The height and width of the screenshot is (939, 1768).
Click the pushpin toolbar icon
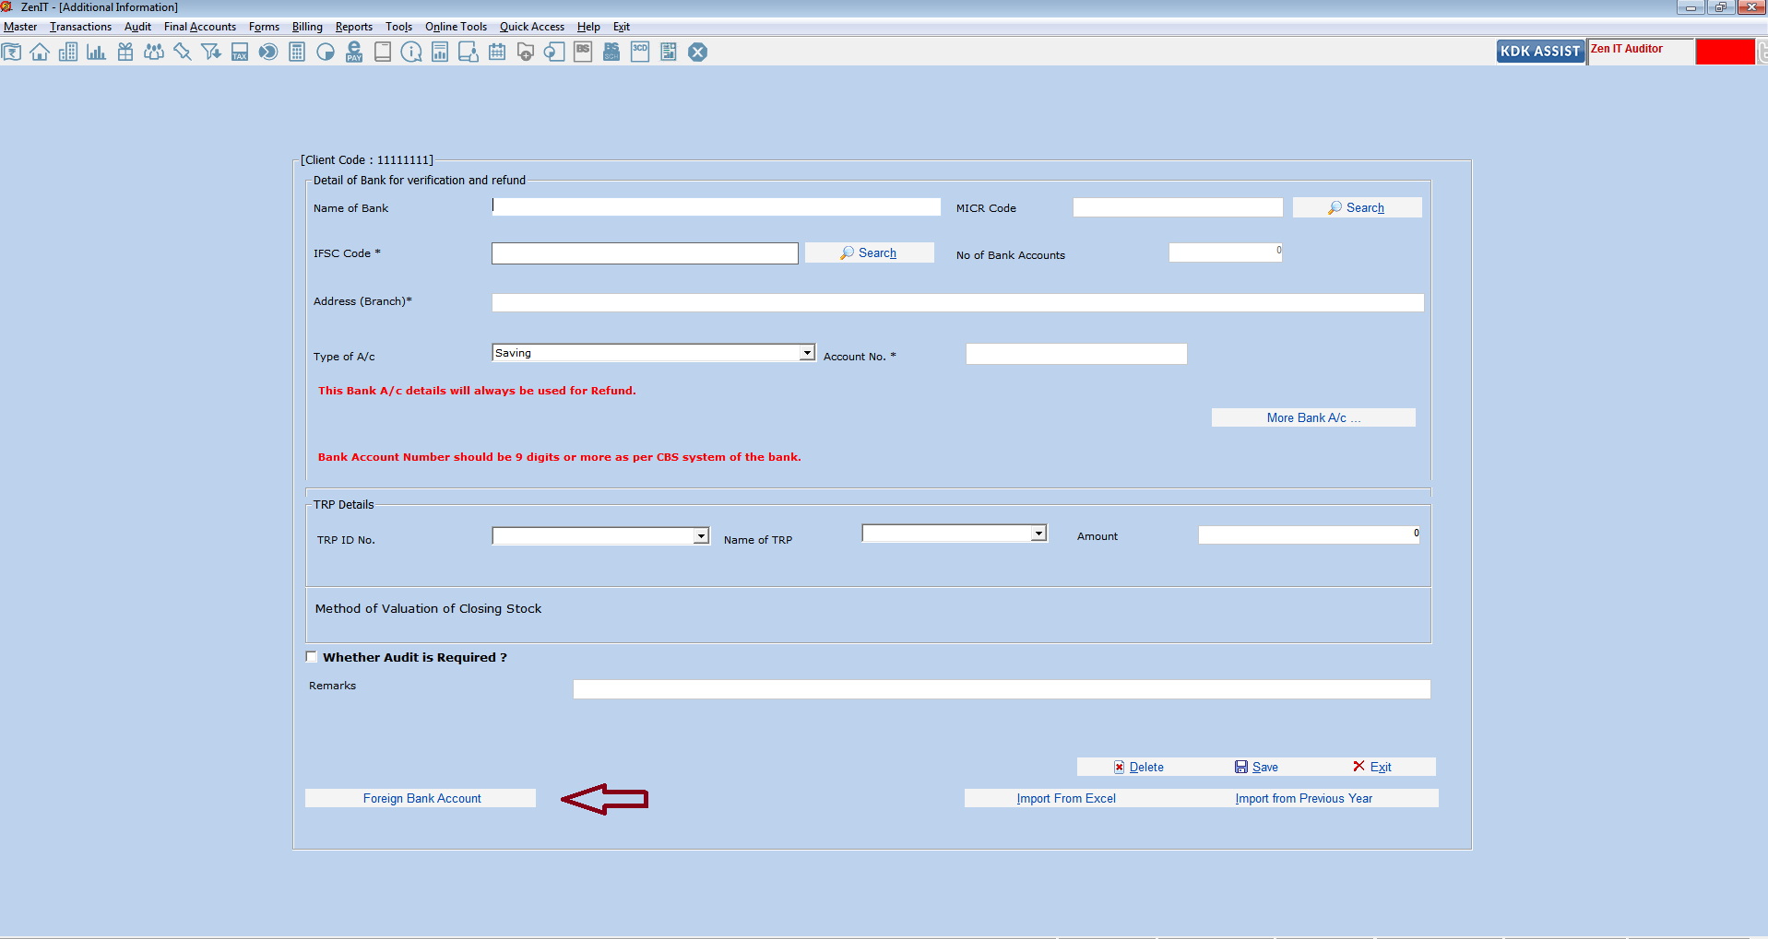click(x=183, y=53)
